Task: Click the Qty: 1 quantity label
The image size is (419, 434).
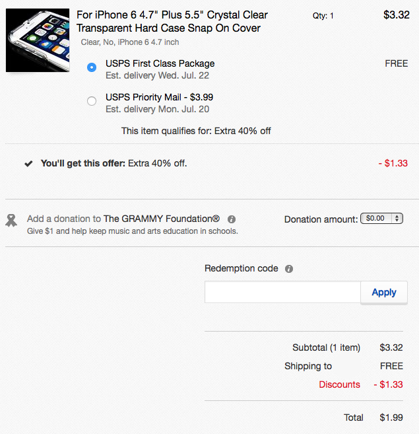Action: point(323,16)
